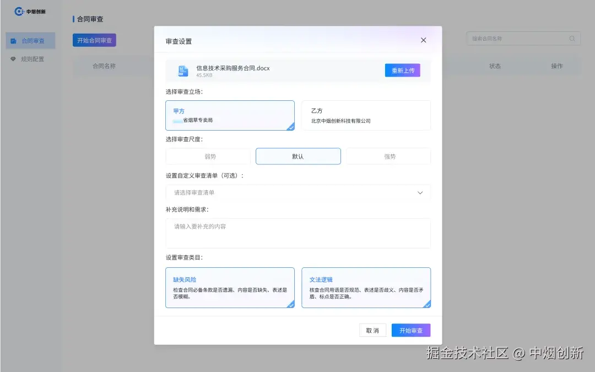Click the 合同审查 sidebar icon
The width and height of the screenshot is (595, 372).
point(13,40)
